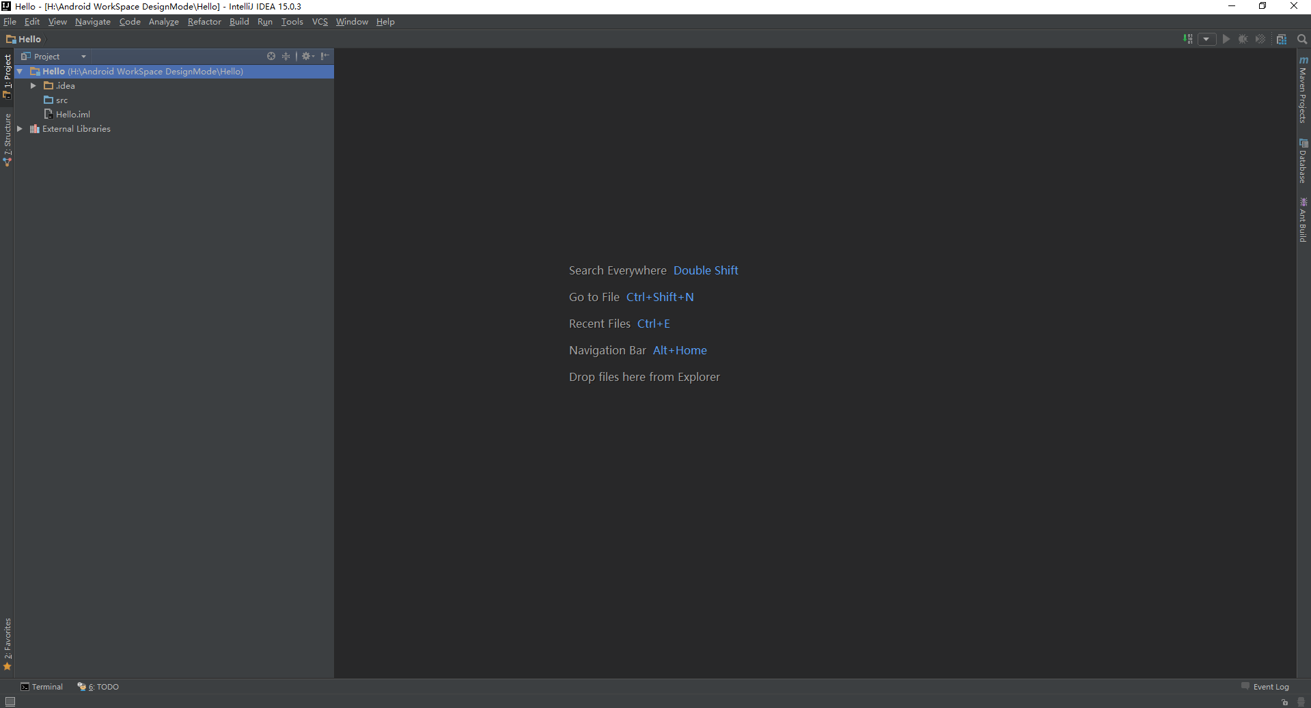This screenshot has width=1311, height=708.
Task: Open the Help menu
Action: tap(385, 22)
